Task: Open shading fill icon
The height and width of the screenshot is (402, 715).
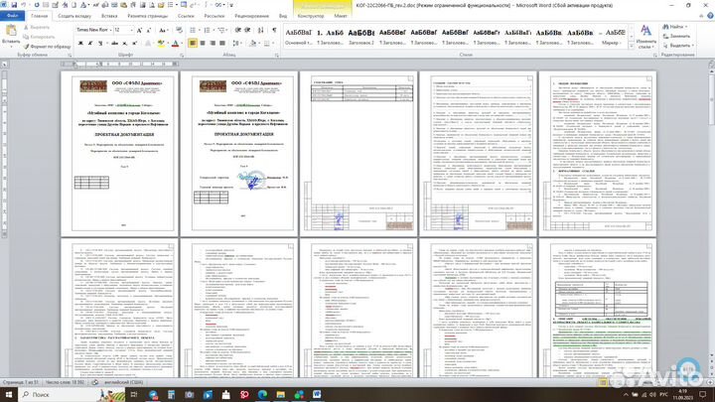Action: 252,44
